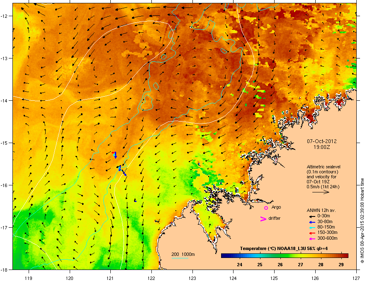Click colorbar tick label 28

tap(321, 265)
